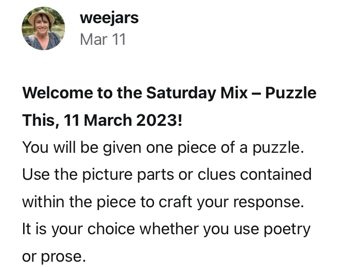Open the weejars profile avatar photo

point(43,28)
